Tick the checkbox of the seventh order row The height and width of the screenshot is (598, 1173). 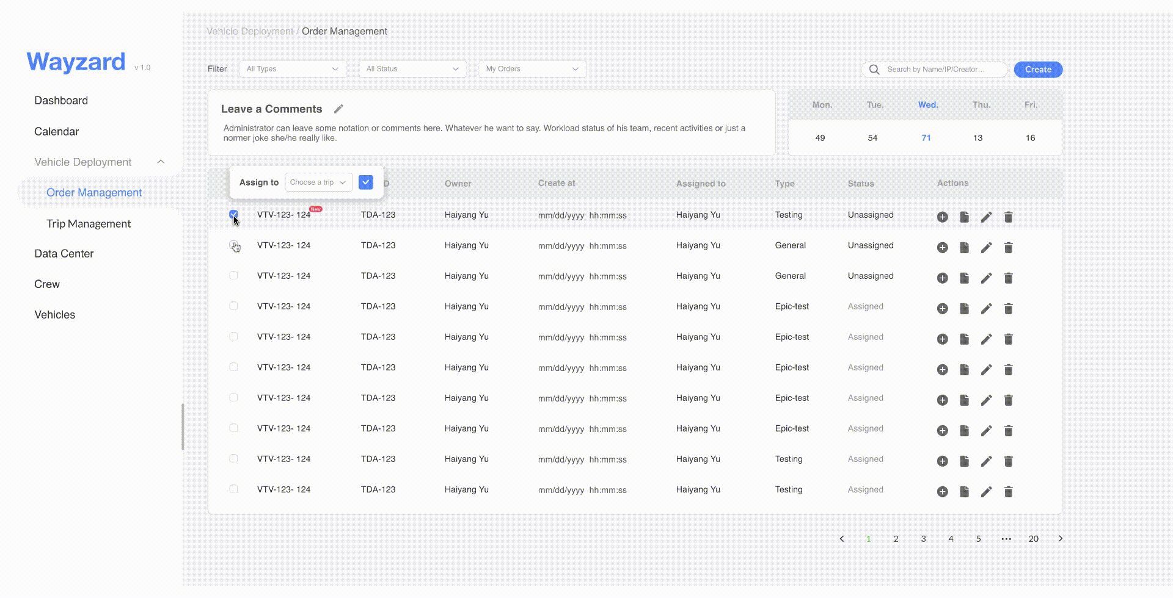[233, 397]
